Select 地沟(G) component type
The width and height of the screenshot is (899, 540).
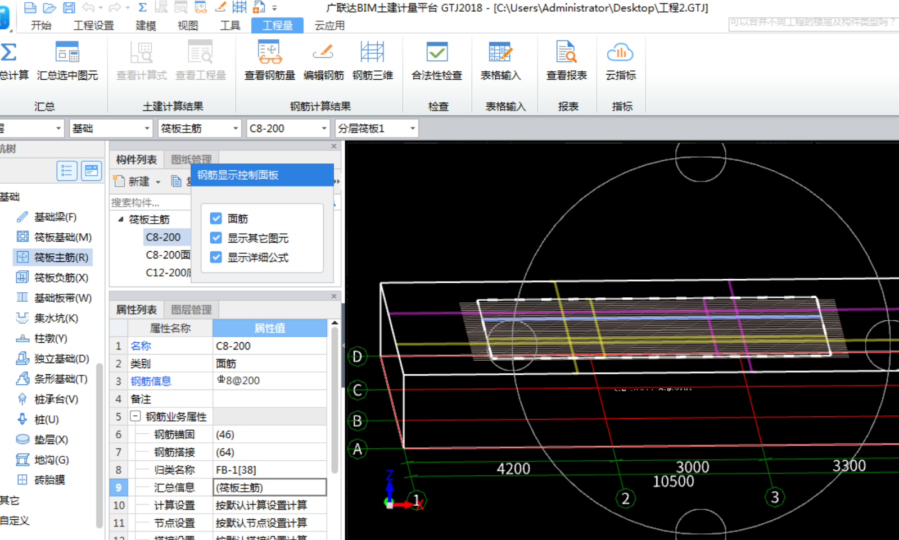(51, 460)
